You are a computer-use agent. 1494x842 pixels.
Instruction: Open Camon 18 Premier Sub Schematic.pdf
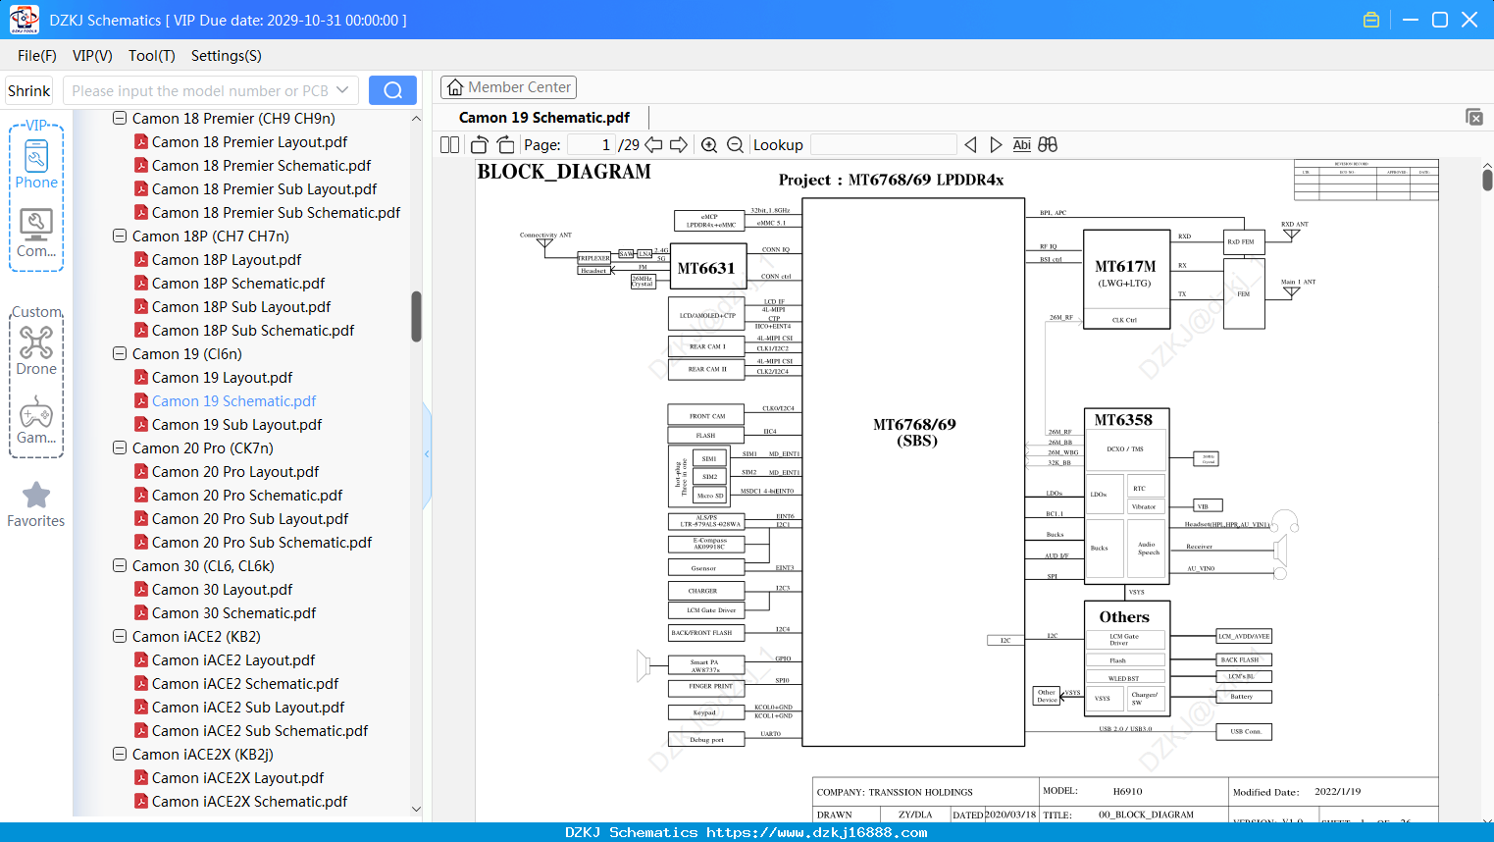click(276, 212)
